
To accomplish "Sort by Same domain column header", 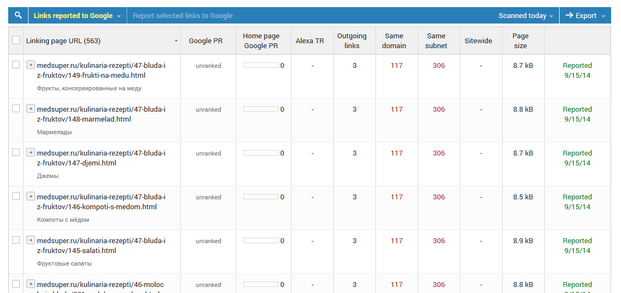I will (x=394, y=41).
